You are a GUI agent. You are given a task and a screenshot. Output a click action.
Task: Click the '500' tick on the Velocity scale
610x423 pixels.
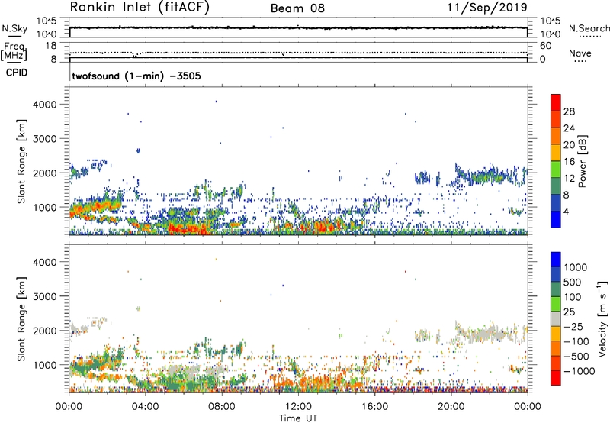tap(573, 283)
